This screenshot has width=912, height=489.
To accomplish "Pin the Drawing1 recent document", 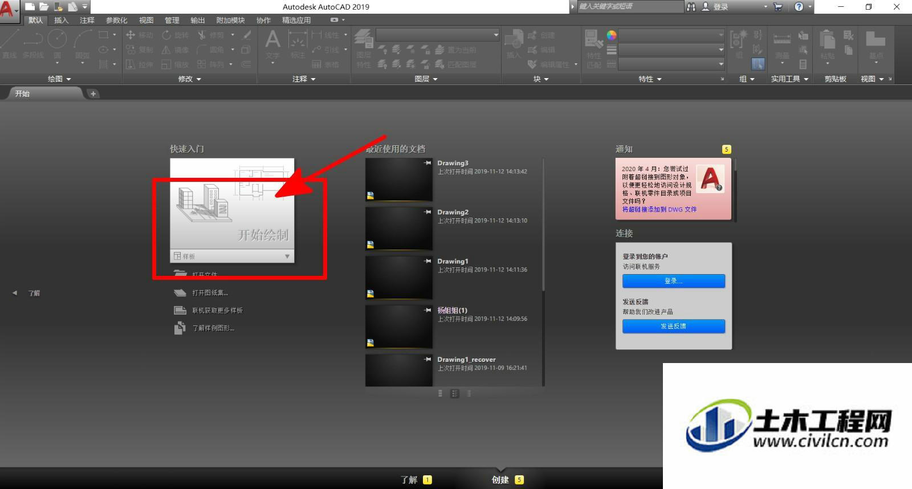I will (427, 261).
